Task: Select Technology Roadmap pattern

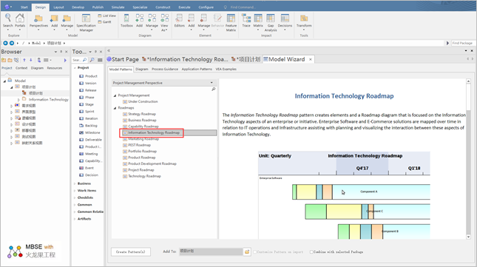Action: [142, 176]
